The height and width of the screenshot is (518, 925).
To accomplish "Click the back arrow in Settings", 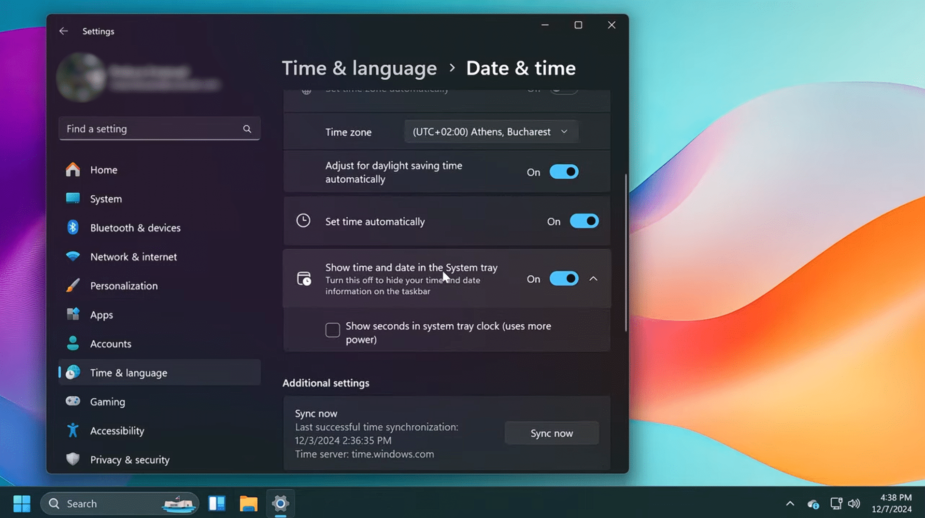I will (x=63, y=31).
